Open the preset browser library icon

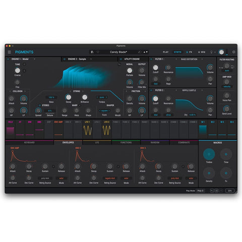point(92,52)
